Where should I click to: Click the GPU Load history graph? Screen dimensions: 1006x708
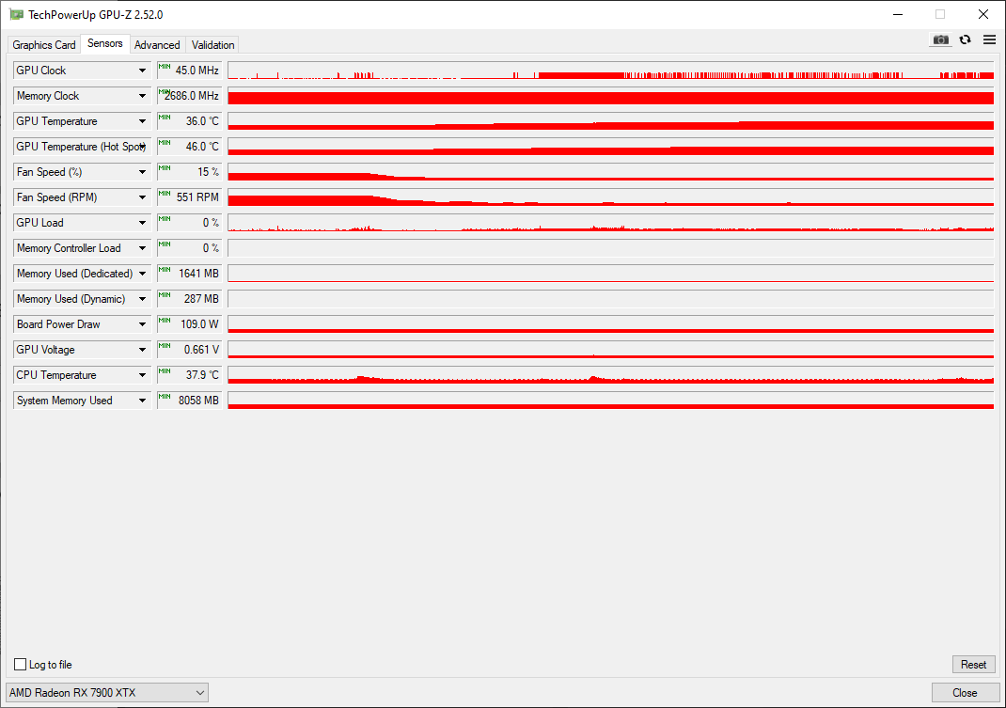(x=610, y=223)
